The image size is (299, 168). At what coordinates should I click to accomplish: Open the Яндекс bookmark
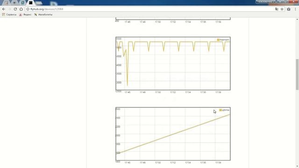(x=25, y=14)
